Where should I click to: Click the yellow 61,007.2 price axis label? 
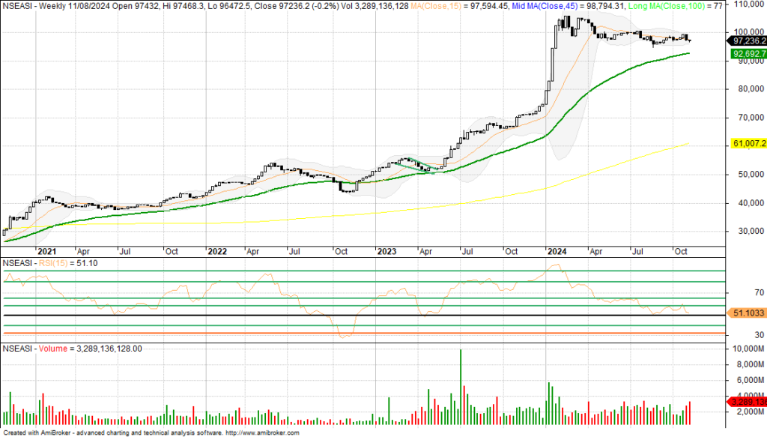[x=749, y=143]
